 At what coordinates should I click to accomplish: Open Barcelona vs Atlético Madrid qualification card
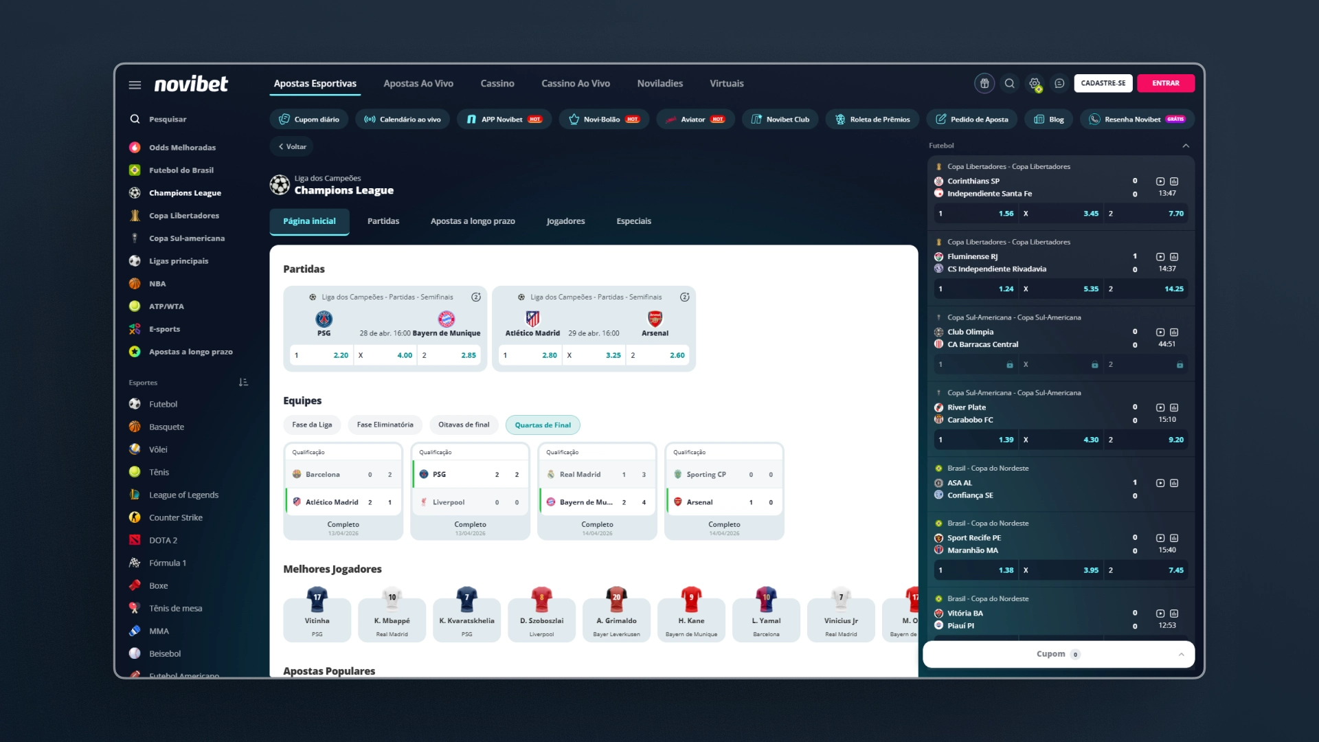[343, 491]
